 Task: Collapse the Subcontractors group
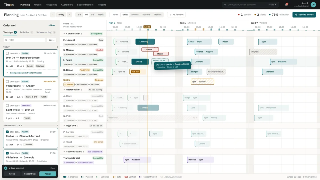coord(64,152)
